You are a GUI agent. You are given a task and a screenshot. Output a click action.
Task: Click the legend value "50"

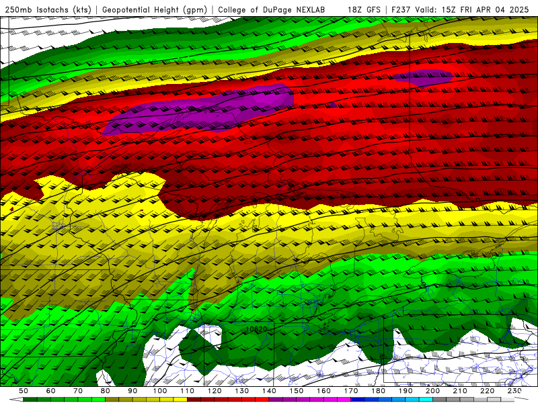coord(24,391)
